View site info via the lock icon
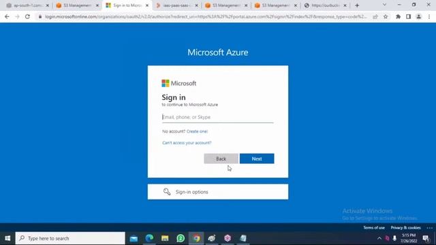 pyautogui.click(x=40, y=16)
